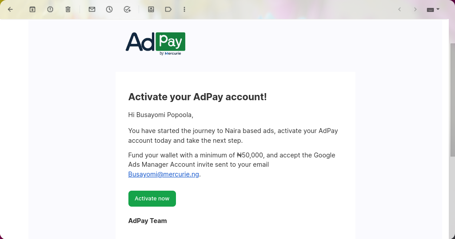Image resolution: width=455 pixels, height=239 pixels.
Task: Open the Busayomi@mercurie.ng email link
Action: coord(164,174)
